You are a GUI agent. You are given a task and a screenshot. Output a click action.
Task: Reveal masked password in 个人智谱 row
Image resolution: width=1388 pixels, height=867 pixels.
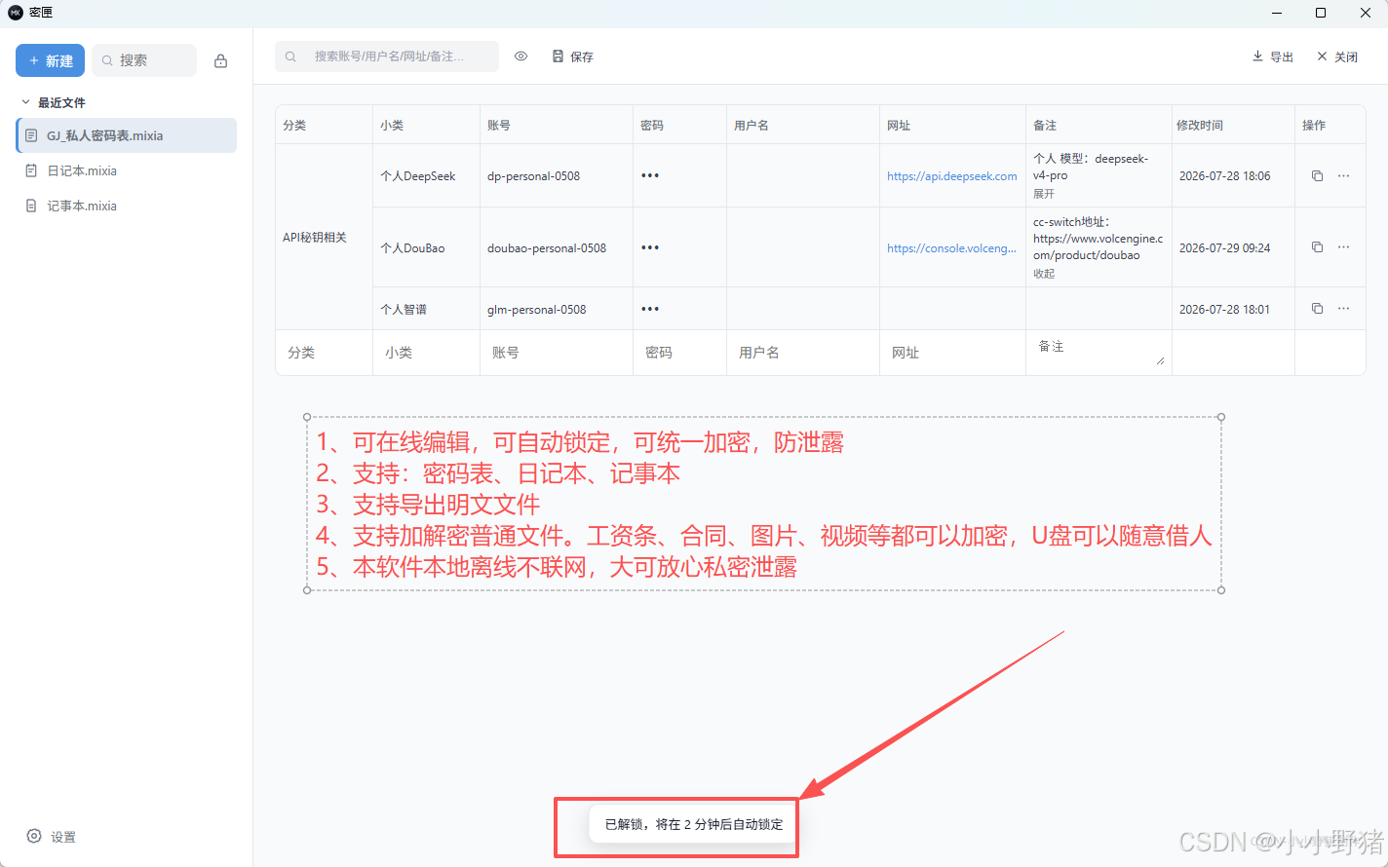pyautogui.click(x=650, y=309)
